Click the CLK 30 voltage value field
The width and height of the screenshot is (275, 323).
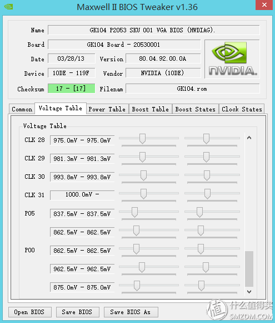coord(82,177)
